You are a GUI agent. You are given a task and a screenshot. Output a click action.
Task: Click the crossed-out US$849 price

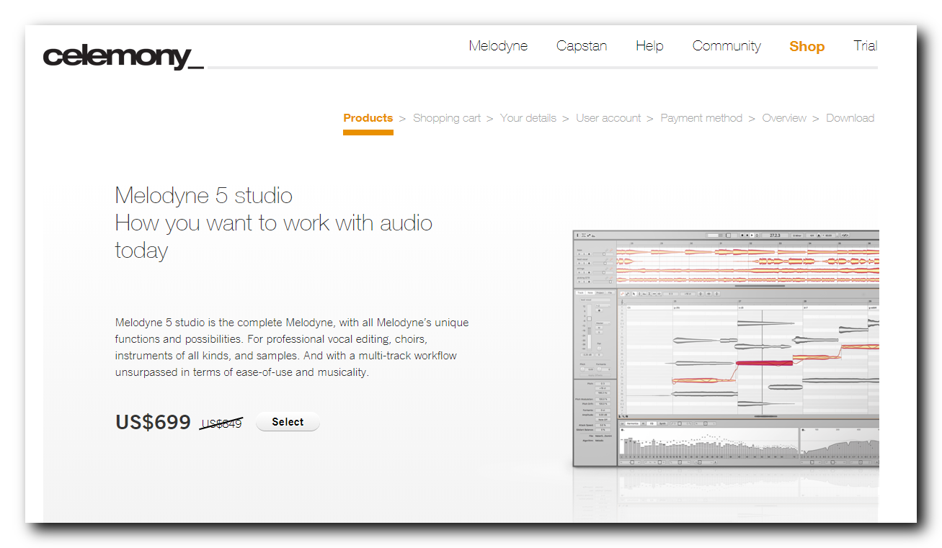click(221, 424)
